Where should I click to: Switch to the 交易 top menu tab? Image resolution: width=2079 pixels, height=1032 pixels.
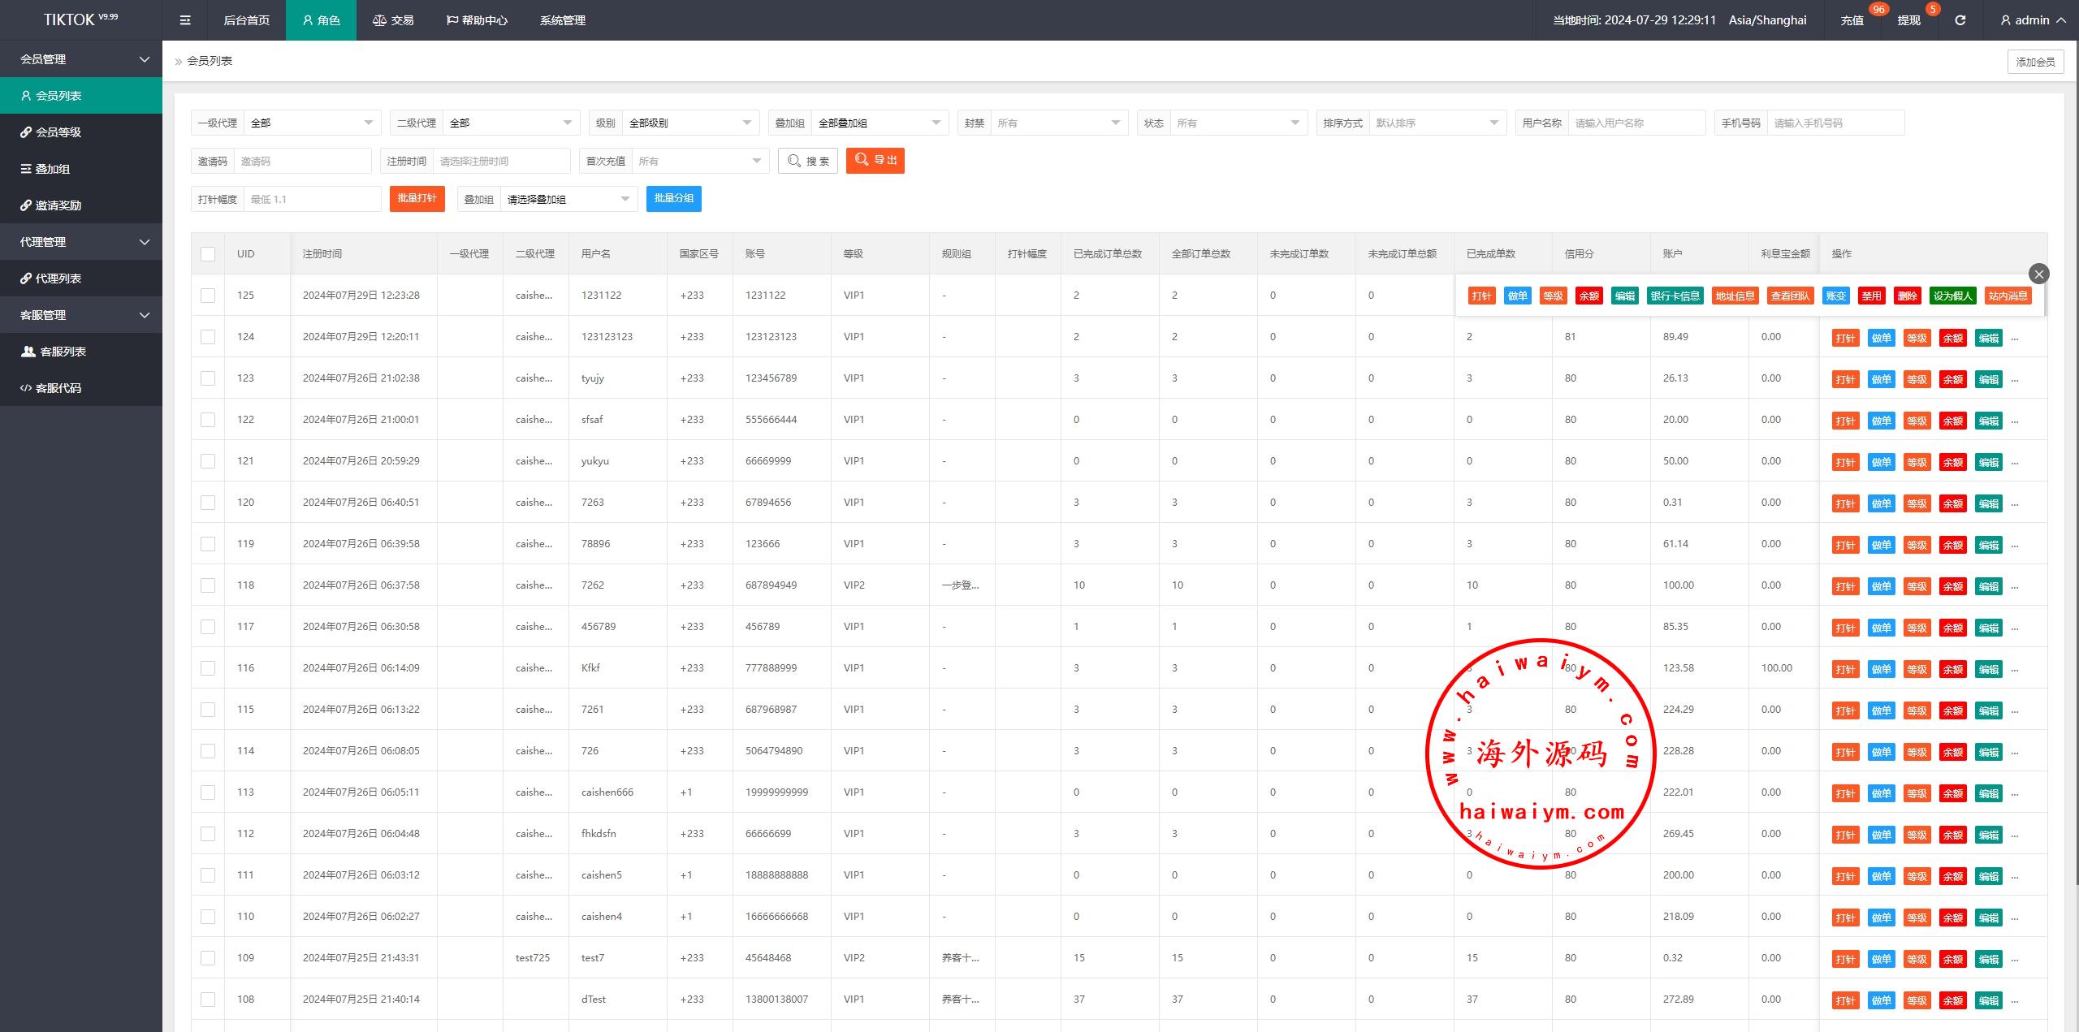coord(393,20)
